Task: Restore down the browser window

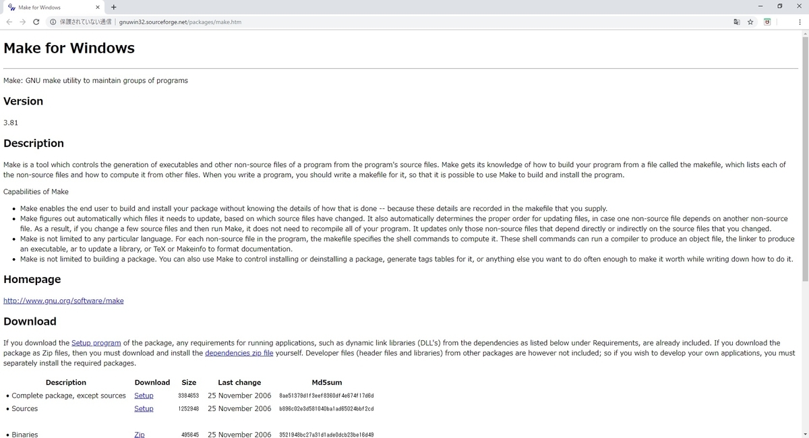Action: (x=780, y=7)
